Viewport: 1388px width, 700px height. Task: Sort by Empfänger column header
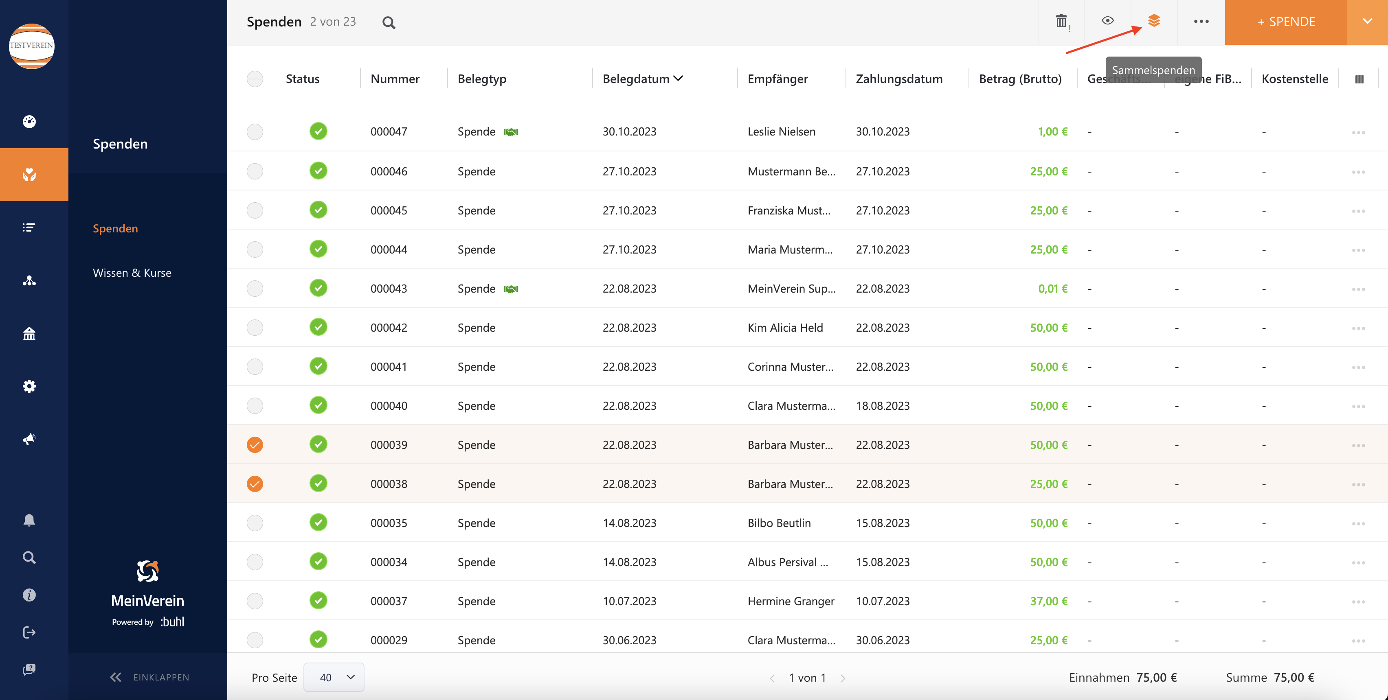coord(777,79)
